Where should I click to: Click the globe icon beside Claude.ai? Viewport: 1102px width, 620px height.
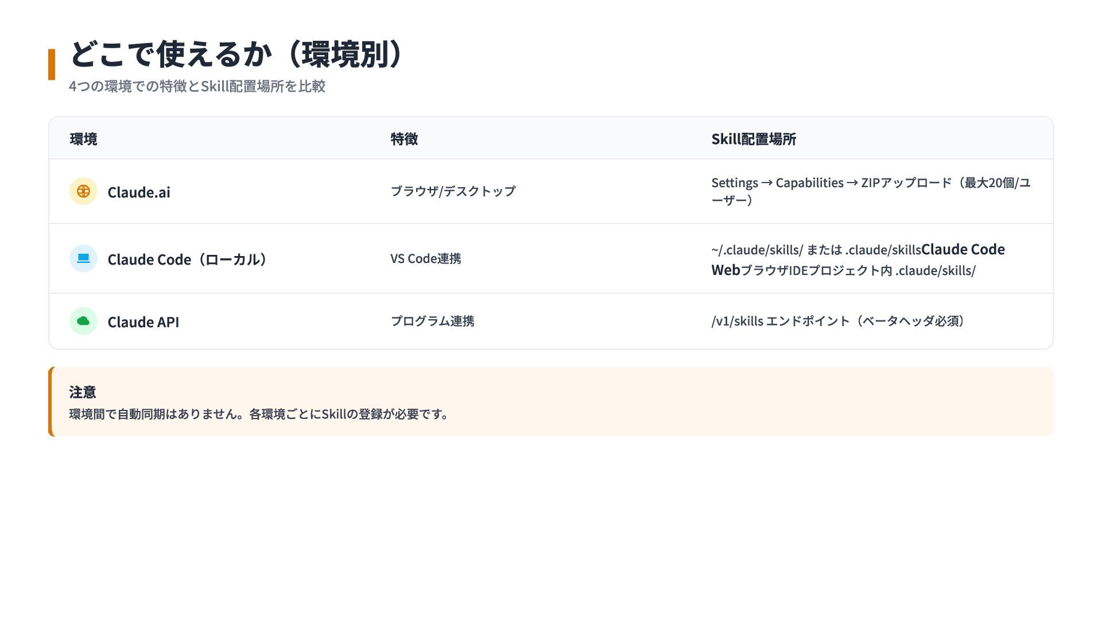click(x=83, y=191)
